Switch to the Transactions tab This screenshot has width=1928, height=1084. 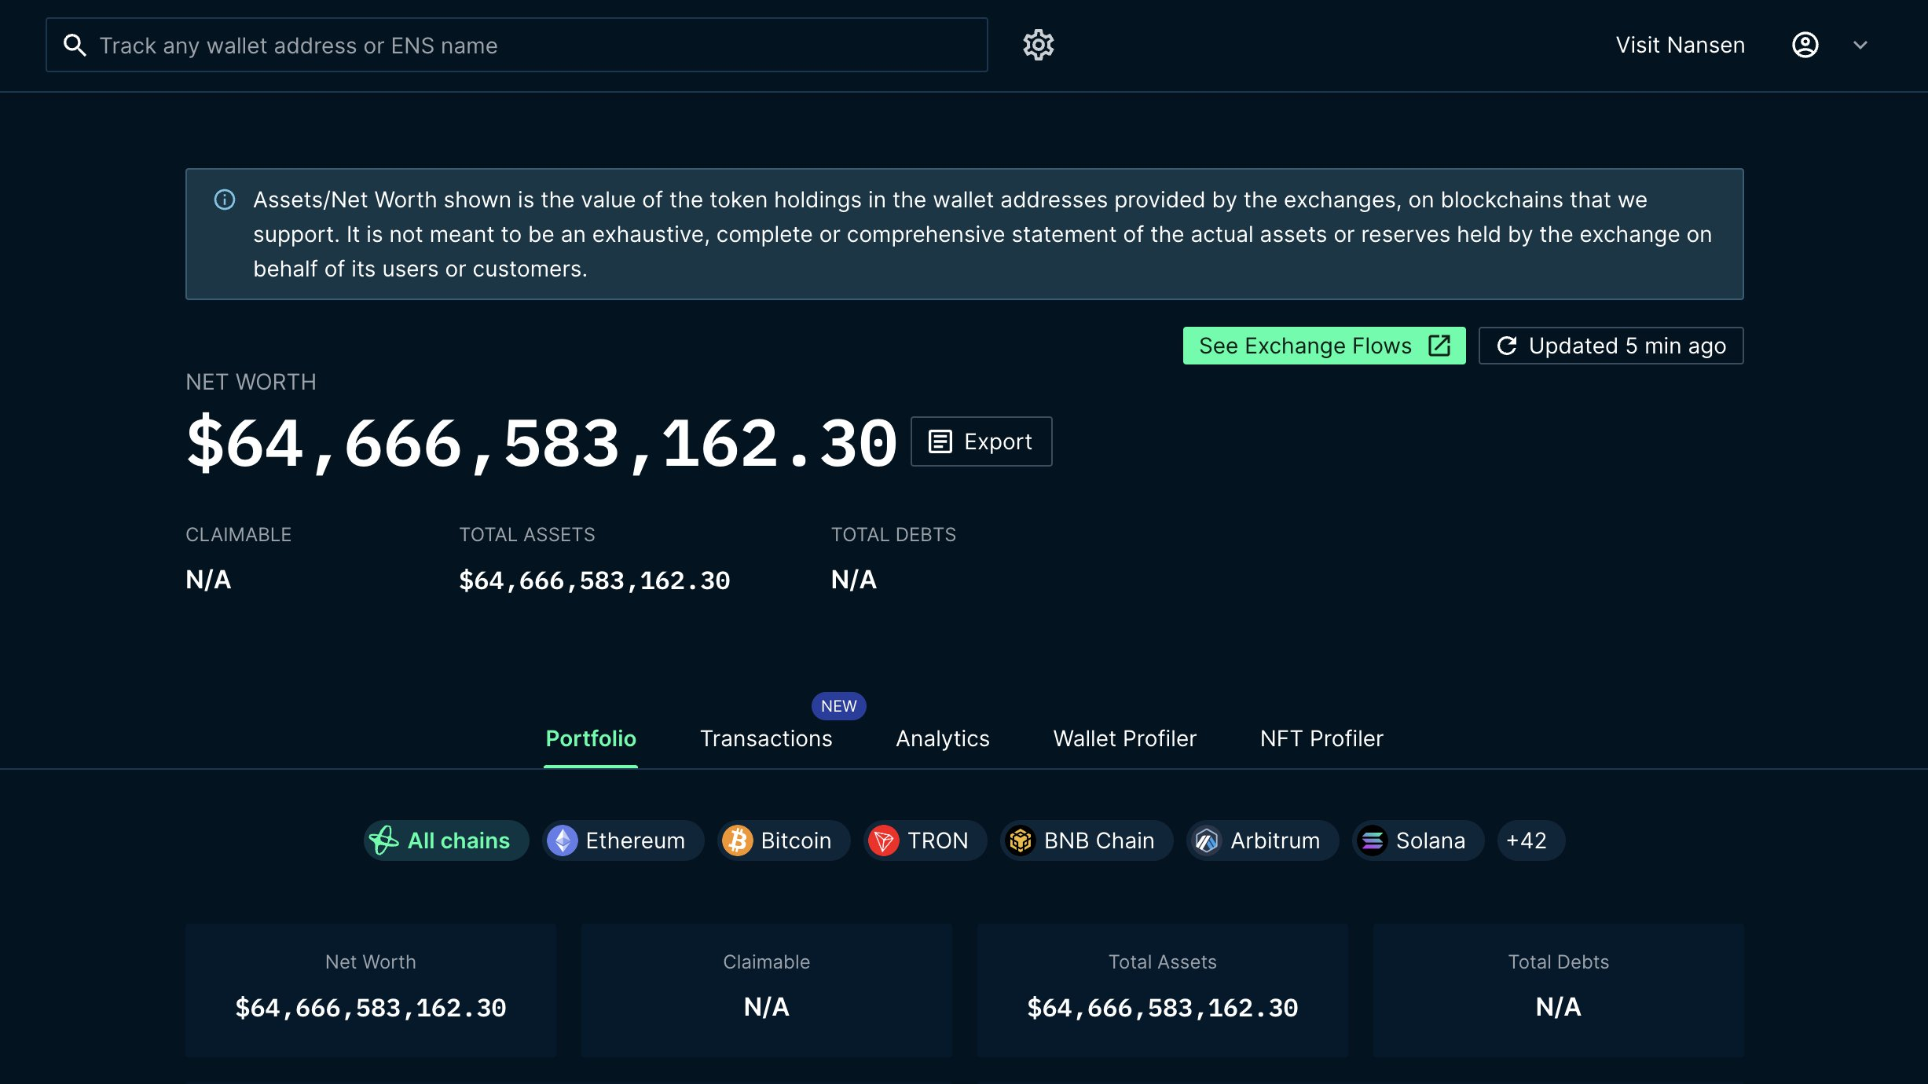766,738
